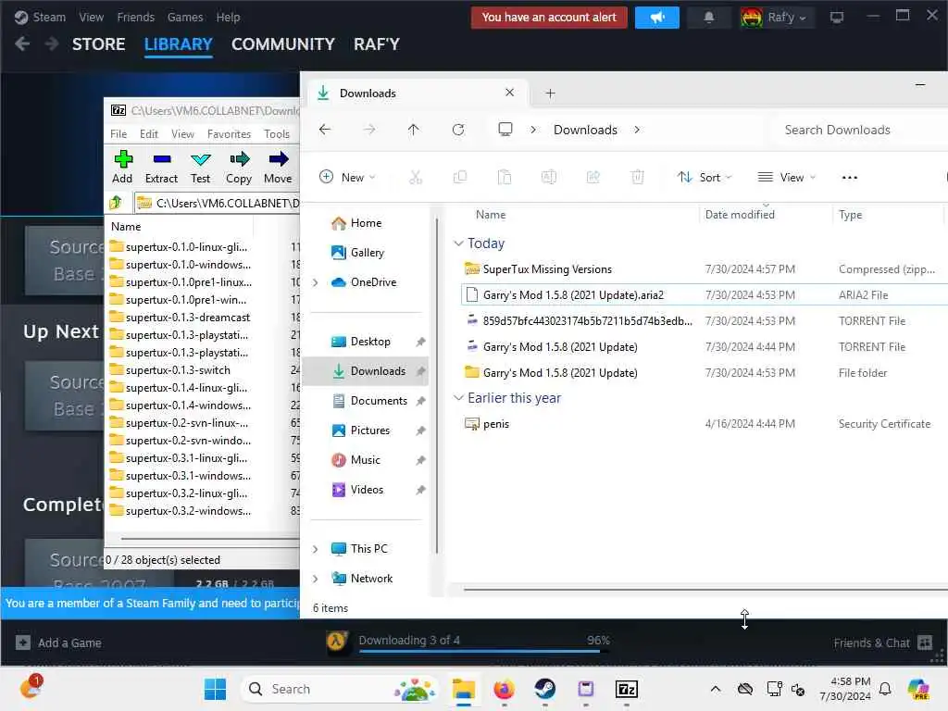Click the Windows taskbar Search box
The height and width of the screenshot is (711, 948).
339,689
